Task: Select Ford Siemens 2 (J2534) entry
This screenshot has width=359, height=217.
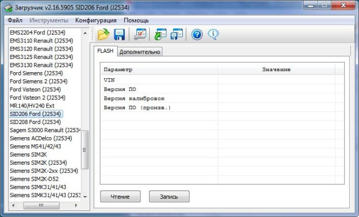Action: point(39,82)
